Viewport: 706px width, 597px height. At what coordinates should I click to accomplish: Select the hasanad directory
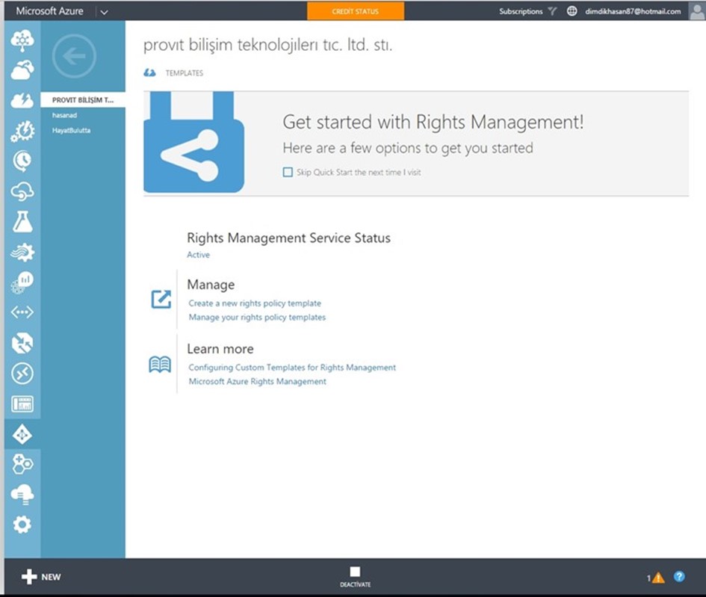(x=64, y=115)
